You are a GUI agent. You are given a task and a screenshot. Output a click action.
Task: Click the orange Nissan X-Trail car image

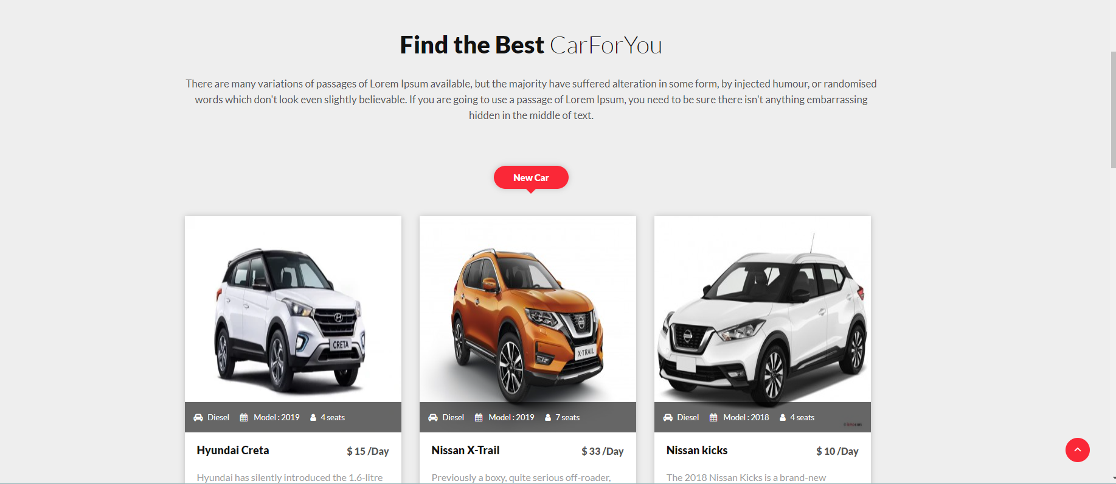528,309
